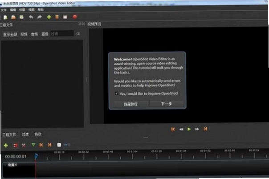
Task: Close the 工程文件 panel with its X icon
Action: point(83,24)
